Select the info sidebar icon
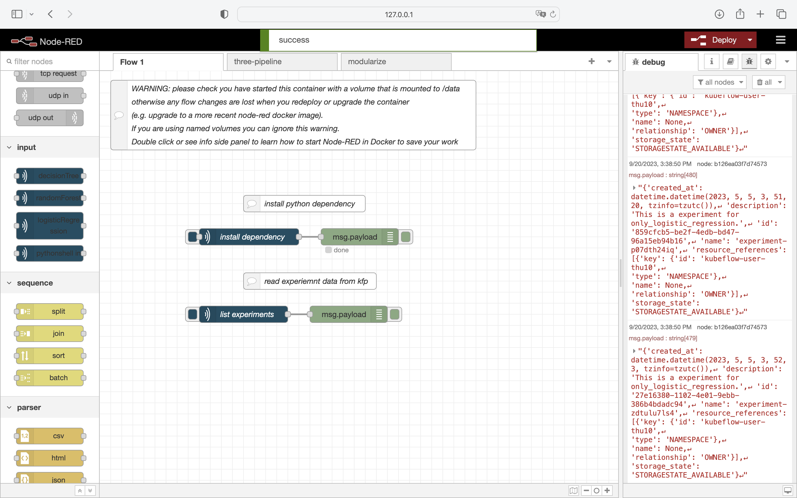The image size is (797, 498). (x=711, y=61)
